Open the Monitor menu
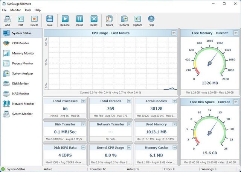Viewport: 241px width, 172px height. [15, 10]
